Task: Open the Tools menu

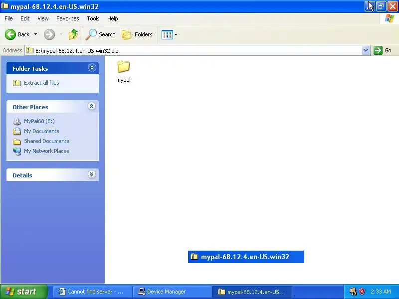Action: [x=93, y=18]
